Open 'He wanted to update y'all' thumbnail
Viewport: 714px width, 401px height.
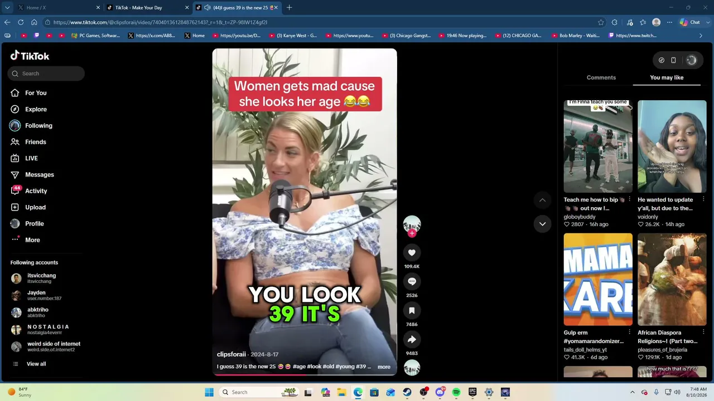[672, 146]
